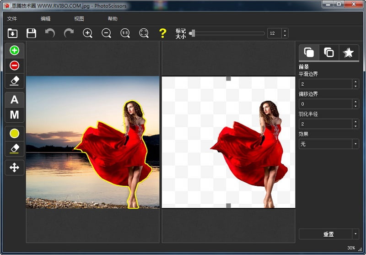Open the 文件 menu

[12, 19]
